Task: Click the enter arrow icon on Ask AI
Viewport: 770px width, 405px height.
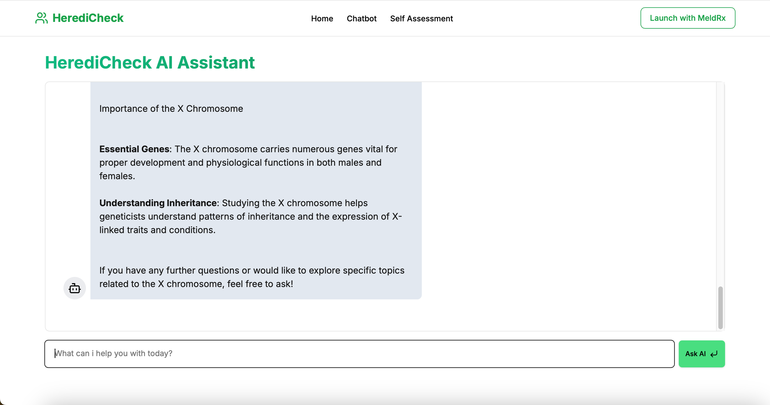Action: coord(714,354)
